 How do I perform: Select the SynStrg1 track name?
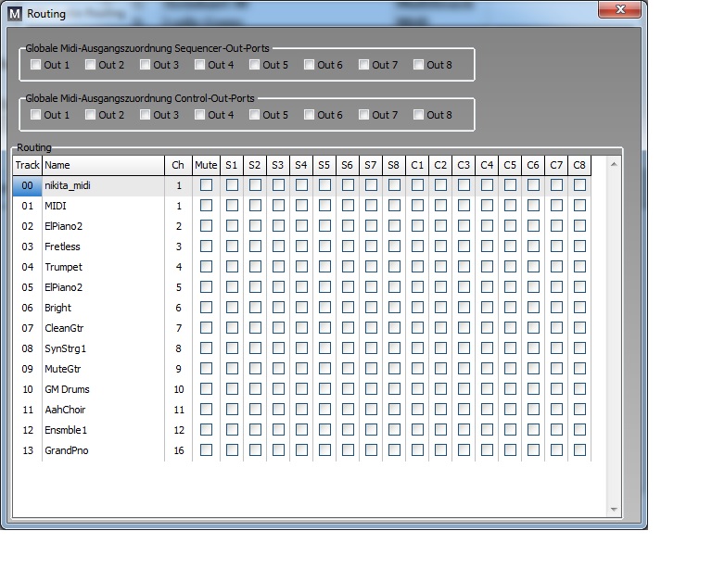coord(65,348)
